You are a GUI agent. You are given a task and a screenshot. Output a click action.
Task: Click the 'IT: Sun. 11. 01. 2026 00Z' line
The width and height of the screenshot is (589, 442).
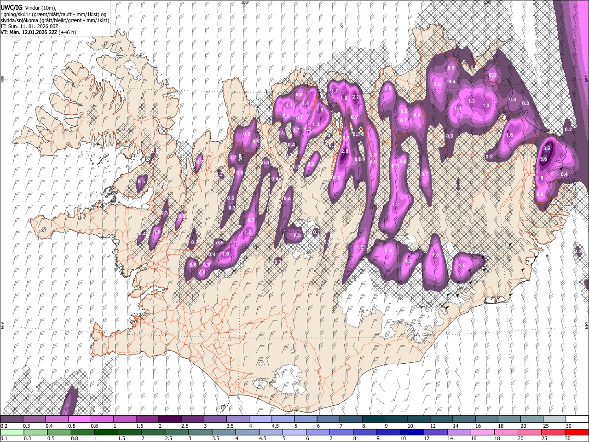29,26
